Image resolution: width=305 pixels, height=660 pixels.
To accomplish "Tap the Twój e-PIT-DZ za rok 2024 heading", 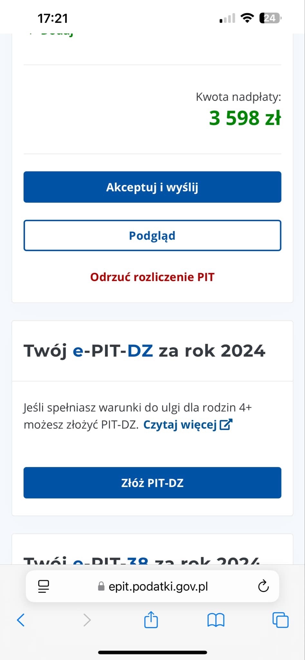I will pos(145,351).
